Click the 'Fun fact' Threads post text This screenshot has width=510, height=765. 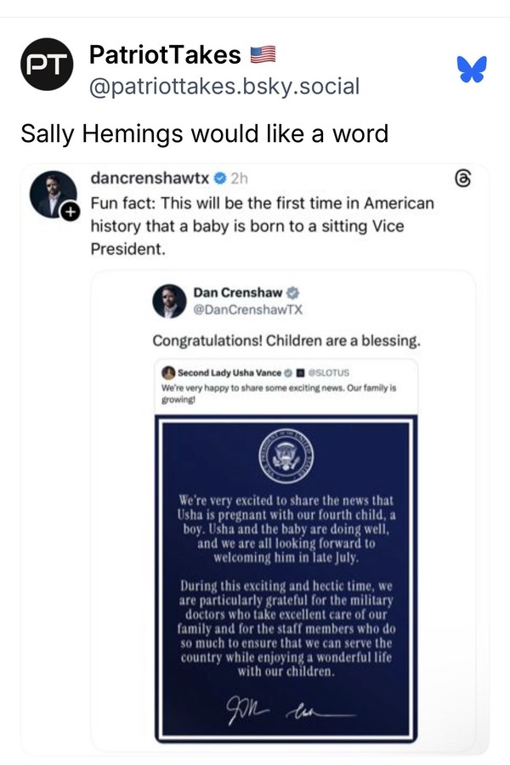[262, 226]
